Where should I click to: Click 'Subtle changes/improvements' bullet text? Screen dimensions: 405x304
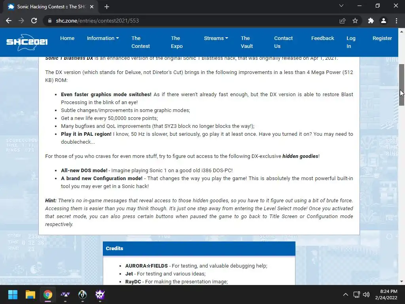point(125,110)
